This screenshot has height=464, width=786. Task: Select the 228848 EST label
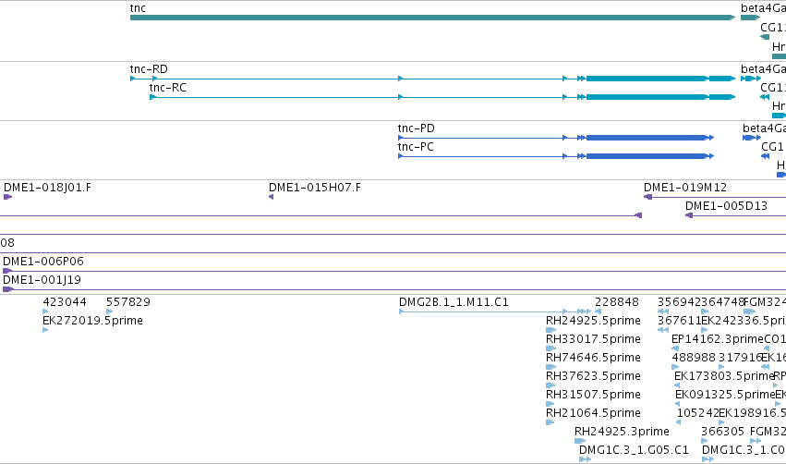point(617,302)
